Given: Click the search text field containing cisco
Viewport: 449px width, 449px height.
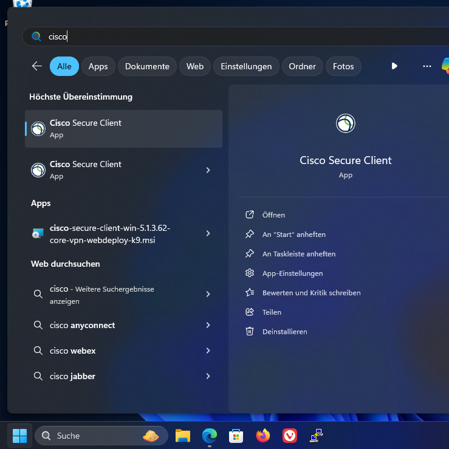Looking at the screenshot, I should 243,36.
